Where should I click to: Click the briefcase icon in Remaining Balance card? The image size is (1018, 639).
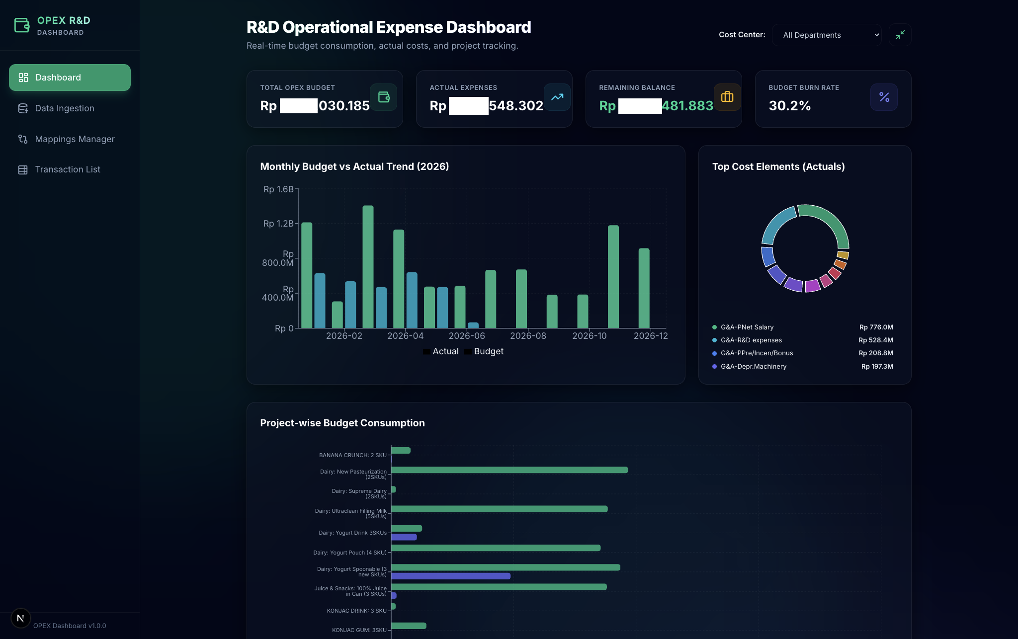pos(727,97)
